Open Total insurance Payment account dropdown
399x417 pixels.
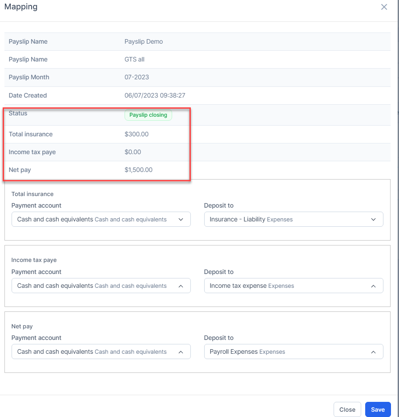[101, 219]
